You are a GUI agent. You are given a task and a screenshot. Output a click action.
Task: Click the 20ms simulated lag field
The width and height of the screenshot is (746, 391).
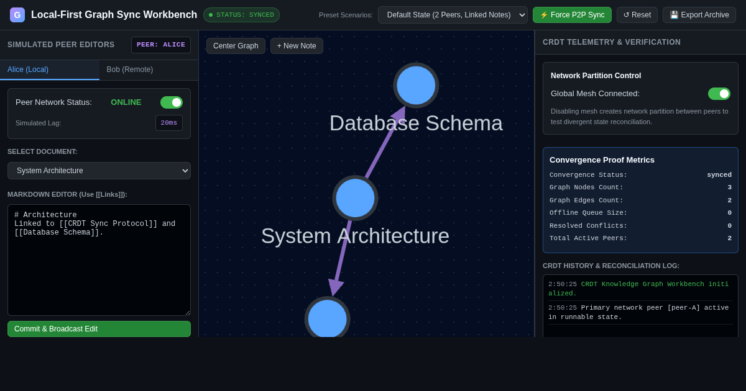(169, 123)
